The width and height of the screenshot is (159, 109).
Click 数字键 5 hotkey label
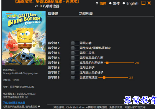coord(54,63)
